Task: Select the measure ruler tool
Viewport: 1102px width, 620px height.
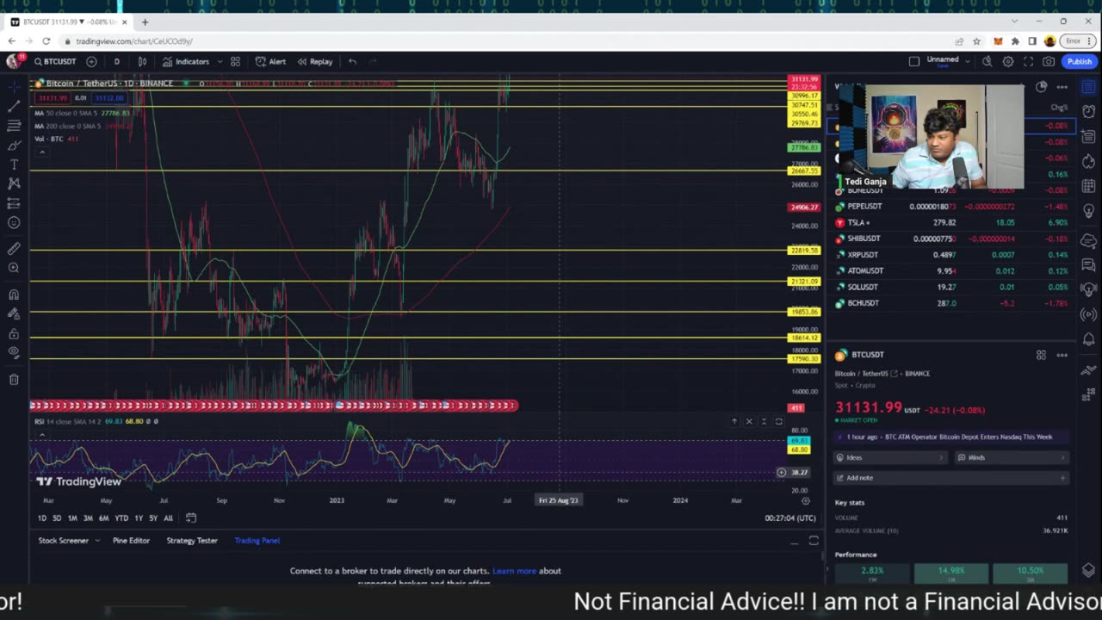Action: 14,249
